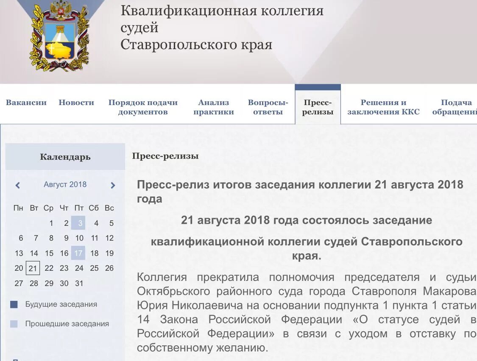Open Вопросы-ответы section

268,107
